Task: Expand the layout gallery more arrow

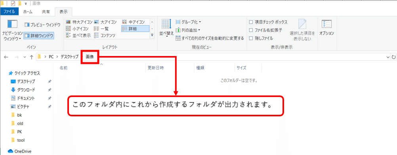Action: pos(152,35)
